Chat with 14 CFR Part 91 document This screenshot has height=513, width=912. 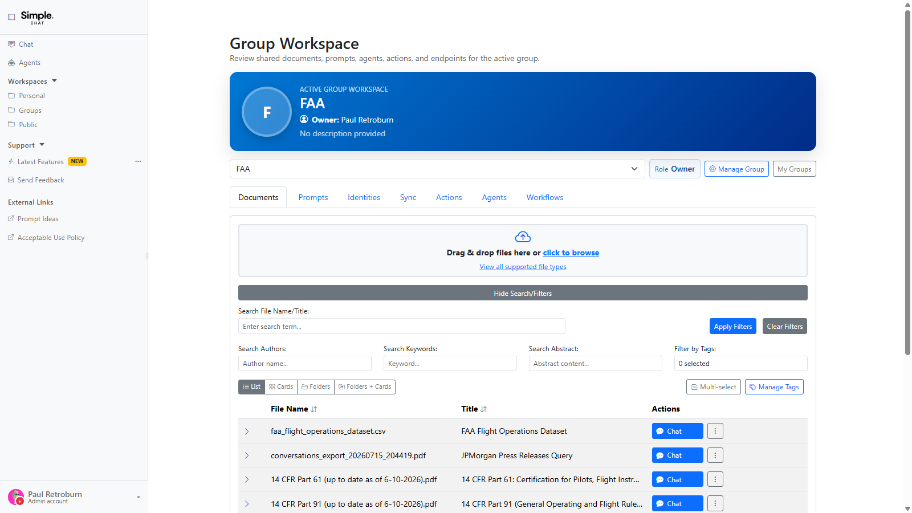tap(677, 503)
